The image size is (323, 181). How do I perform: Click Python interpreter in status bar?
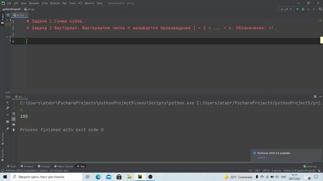(x=299, y=170)
